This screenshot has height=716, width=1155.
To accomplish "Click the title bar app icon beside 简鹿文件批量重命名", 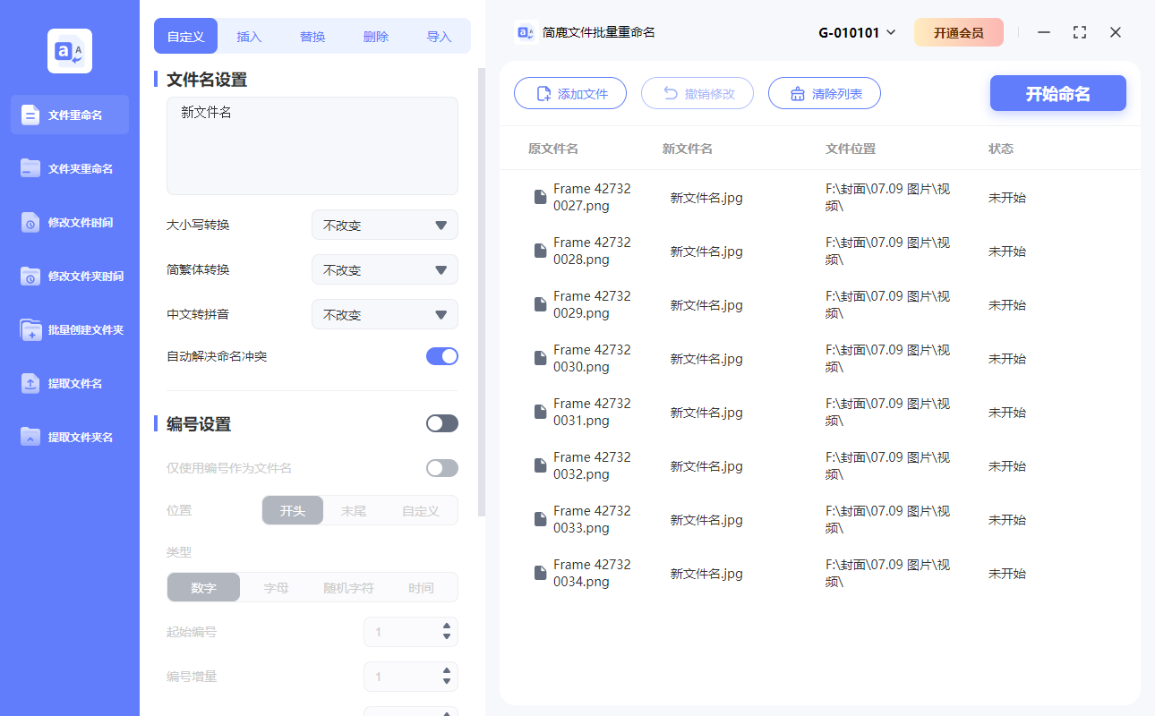I will click(x=526, y=32).
